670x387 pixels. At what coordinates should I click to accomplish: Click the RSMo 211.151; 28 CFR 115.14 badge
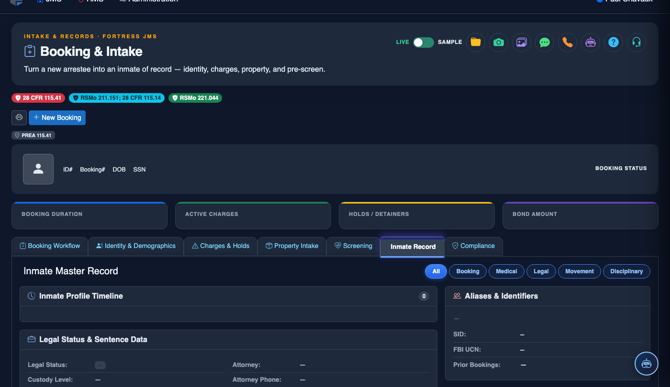pyautogui.click(x=117, y=98)
